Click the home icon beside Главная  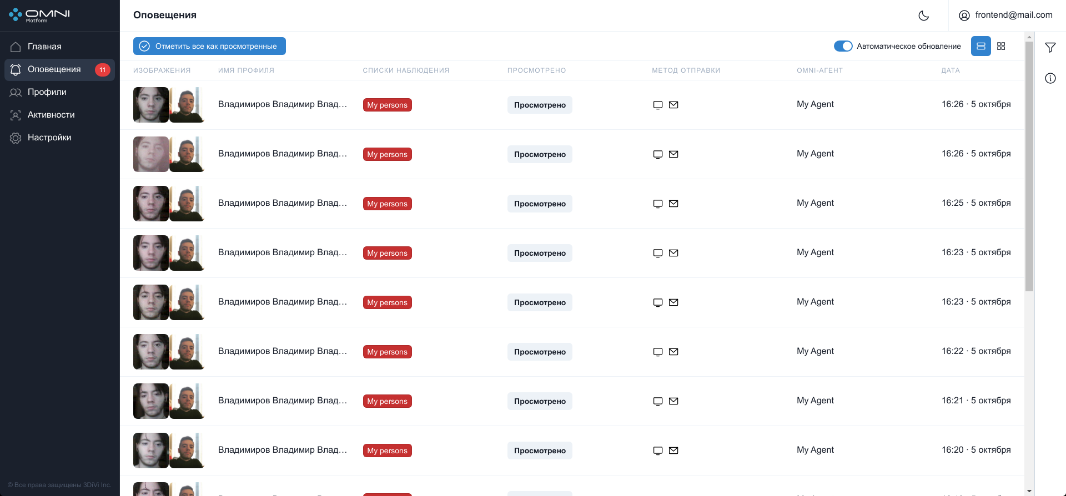point(16,47)
